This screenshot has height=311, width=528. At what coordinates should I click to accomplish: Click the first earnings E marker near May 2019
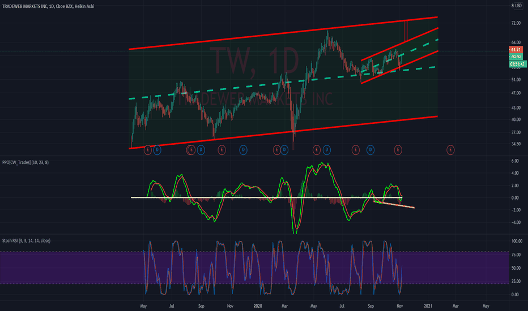coord(147,150)
